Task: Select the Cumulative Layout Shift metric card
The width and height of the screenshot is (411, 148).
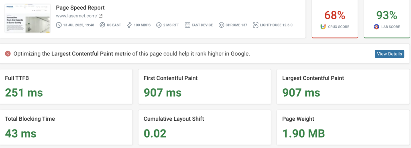Action: pos(204,128)
